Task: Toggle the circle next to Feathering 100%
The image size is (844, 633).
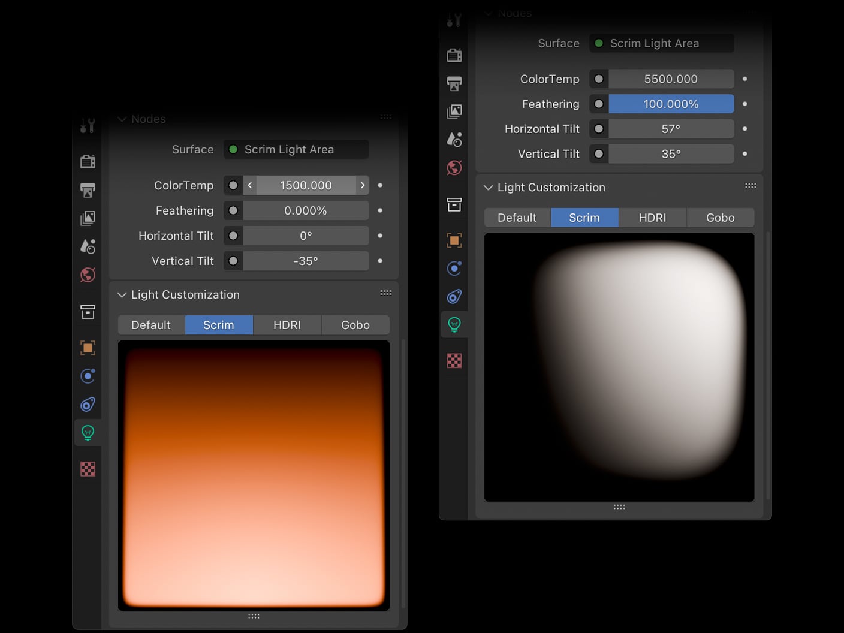Action: tap(598, 104)
